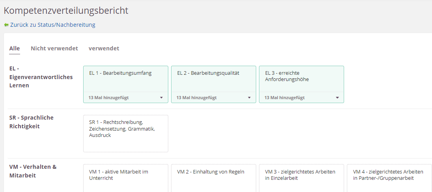Expand EL 2 Bearbeitungsqualität dropdown arrow
Viewport: 432px width, 192px height.
249,98
